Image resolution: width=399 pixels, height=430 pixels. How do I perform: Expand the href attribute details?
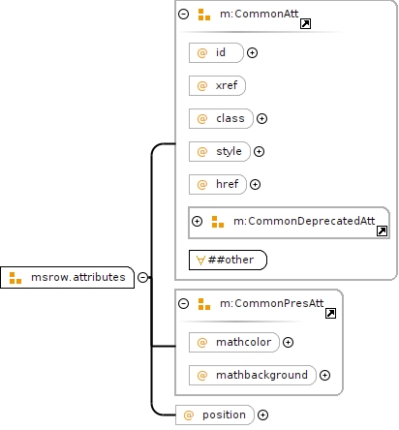point(255,184)
